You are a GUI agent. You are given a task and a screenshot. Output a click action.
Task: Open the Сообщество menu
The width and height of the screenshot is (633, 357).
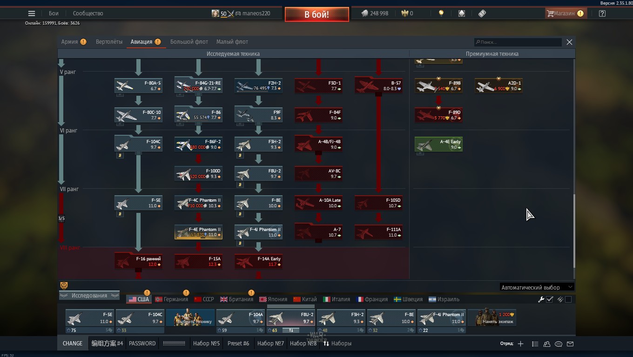pyautogui.click(x=88, y=13)
